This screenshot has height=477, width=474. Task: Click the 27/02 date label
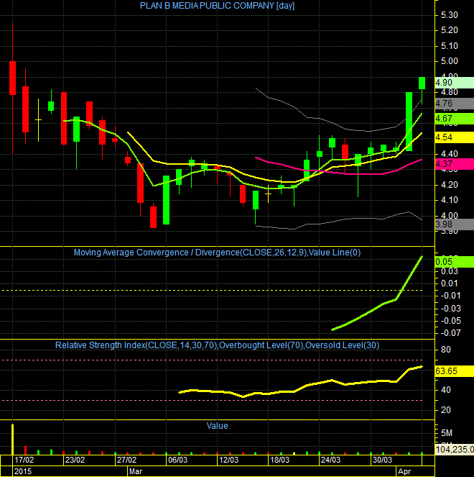pos(126,460)
